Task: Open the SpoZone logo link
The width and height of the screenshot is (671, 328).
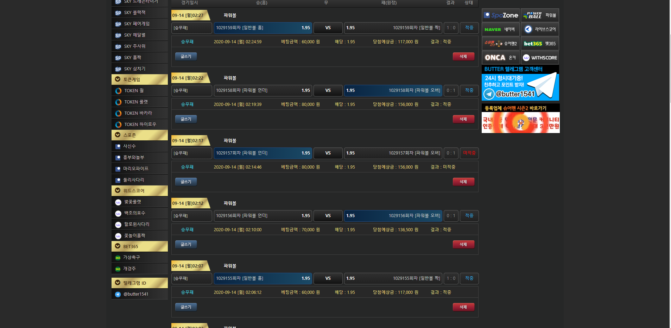Action: click(x=501, y=15)
